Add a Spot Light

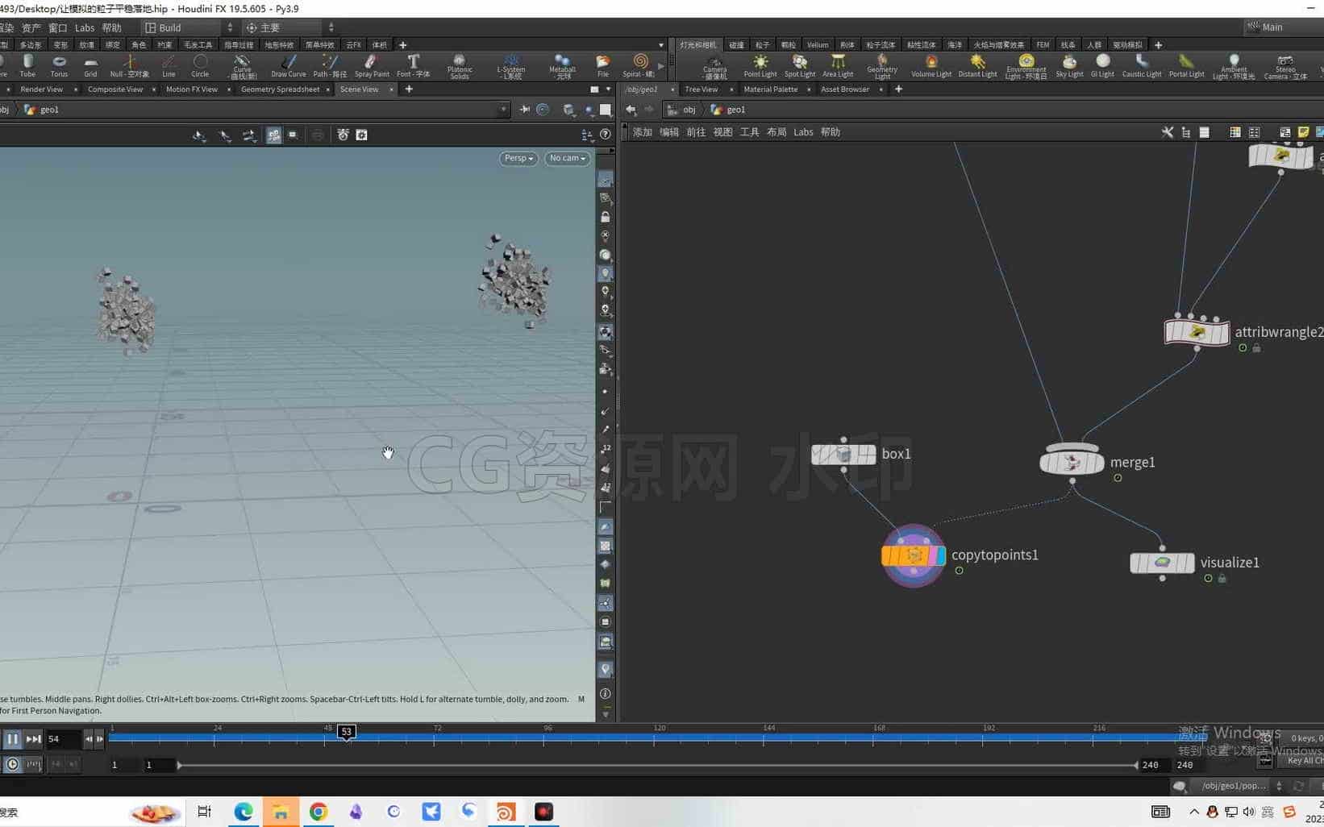tap(800, 66)
